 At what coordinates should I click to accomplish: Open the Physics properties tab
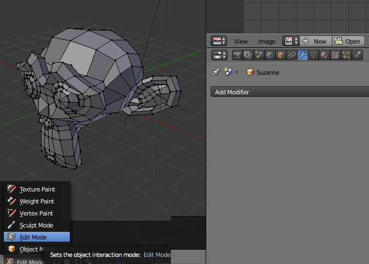coord(357,55)
